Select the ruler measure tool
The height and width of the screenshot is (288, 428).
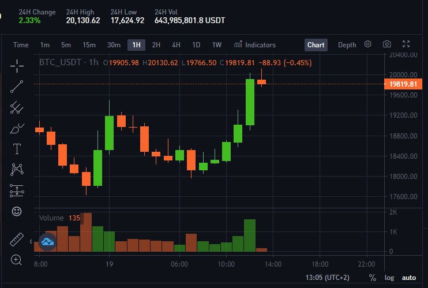pos(17,240)
